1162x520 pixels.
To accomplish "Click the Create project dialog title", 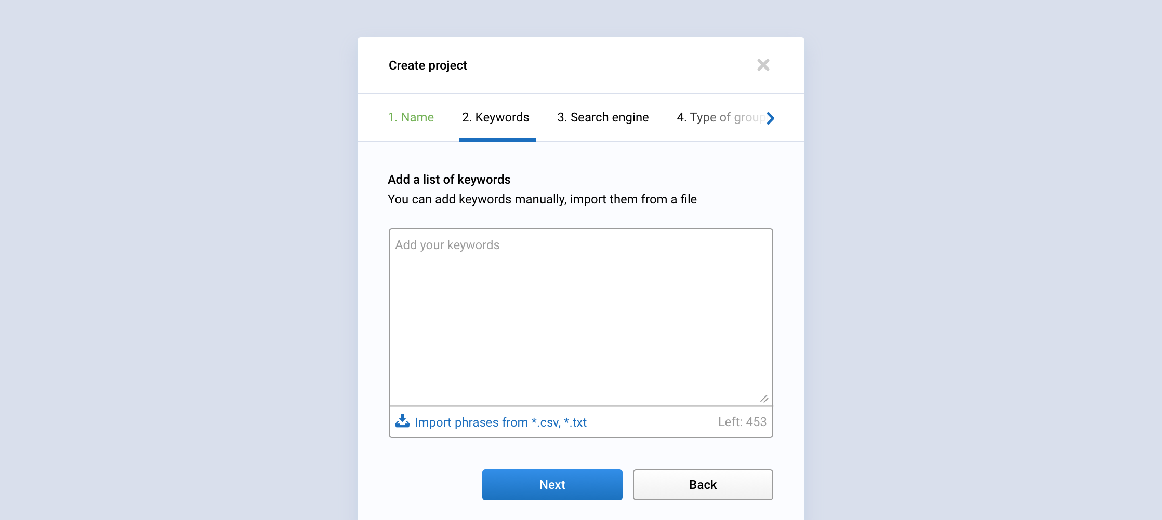I will tap(428, 65).
